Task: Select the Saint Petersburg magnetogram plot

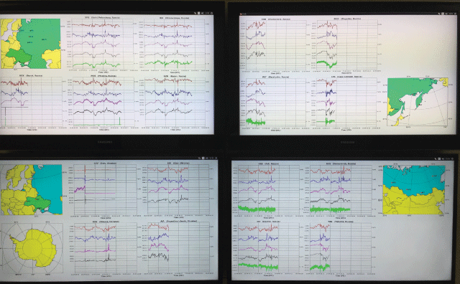Action: (x=103, y=44)
